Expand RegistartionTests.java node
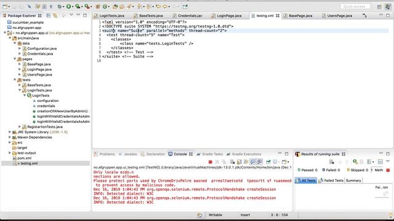 point(20,127)
